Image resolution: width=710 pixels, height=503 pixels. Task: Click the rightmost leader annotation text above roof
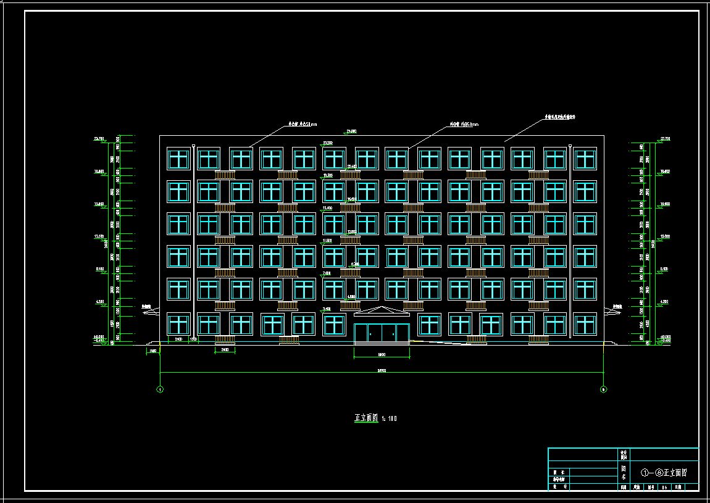[560, 116]
